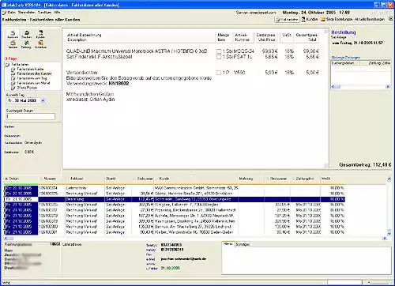Screen dimensions: 395x286
Task: Sort table by Fakturart column header
Action: tap(85, 179)
